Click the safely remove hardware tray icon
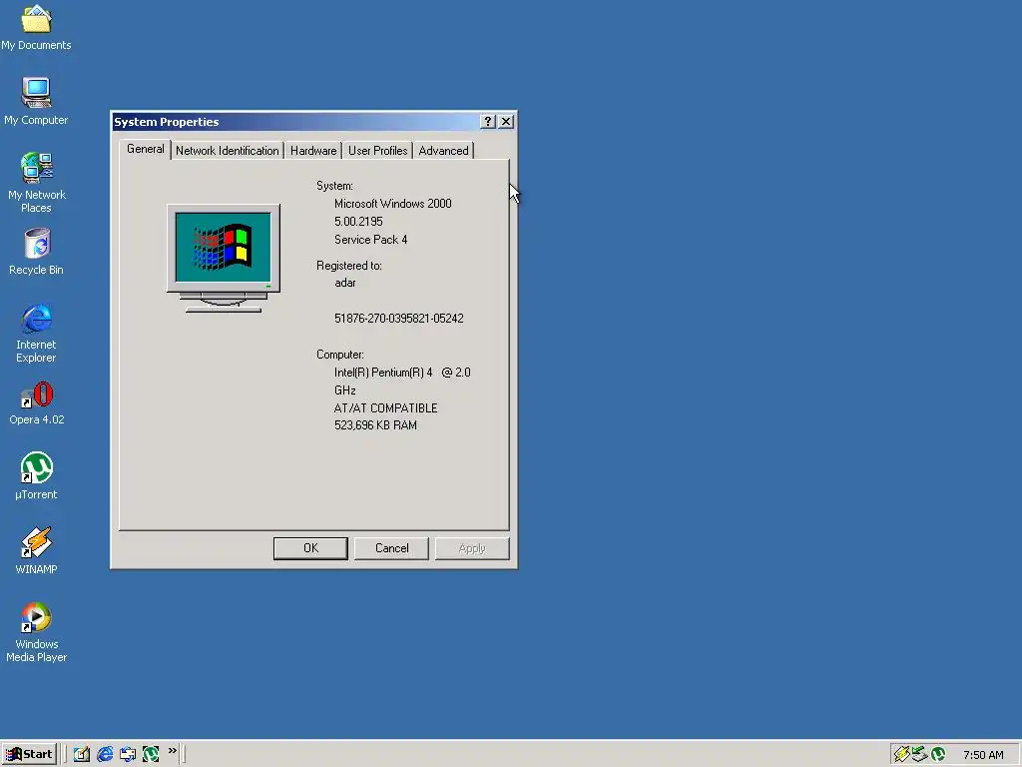The height and width of the screenshot is (767, 1022). coord(919,754)
